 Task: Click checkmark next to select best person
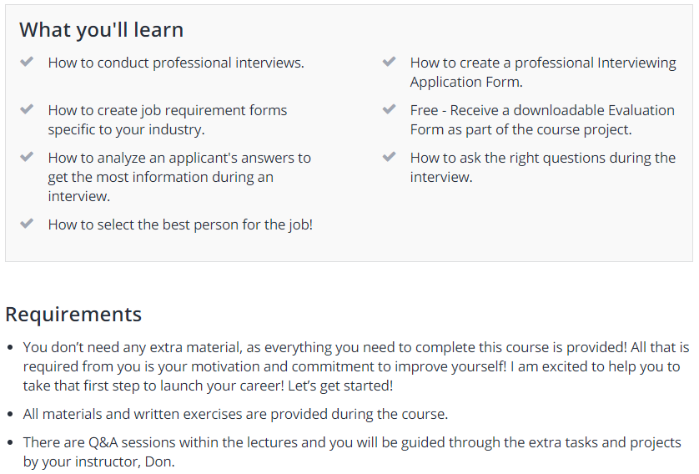[x=27, y=223]
